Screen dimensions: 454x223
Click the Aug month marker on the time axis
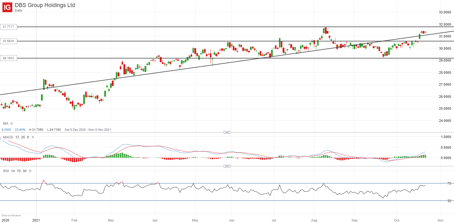[314, 220]
